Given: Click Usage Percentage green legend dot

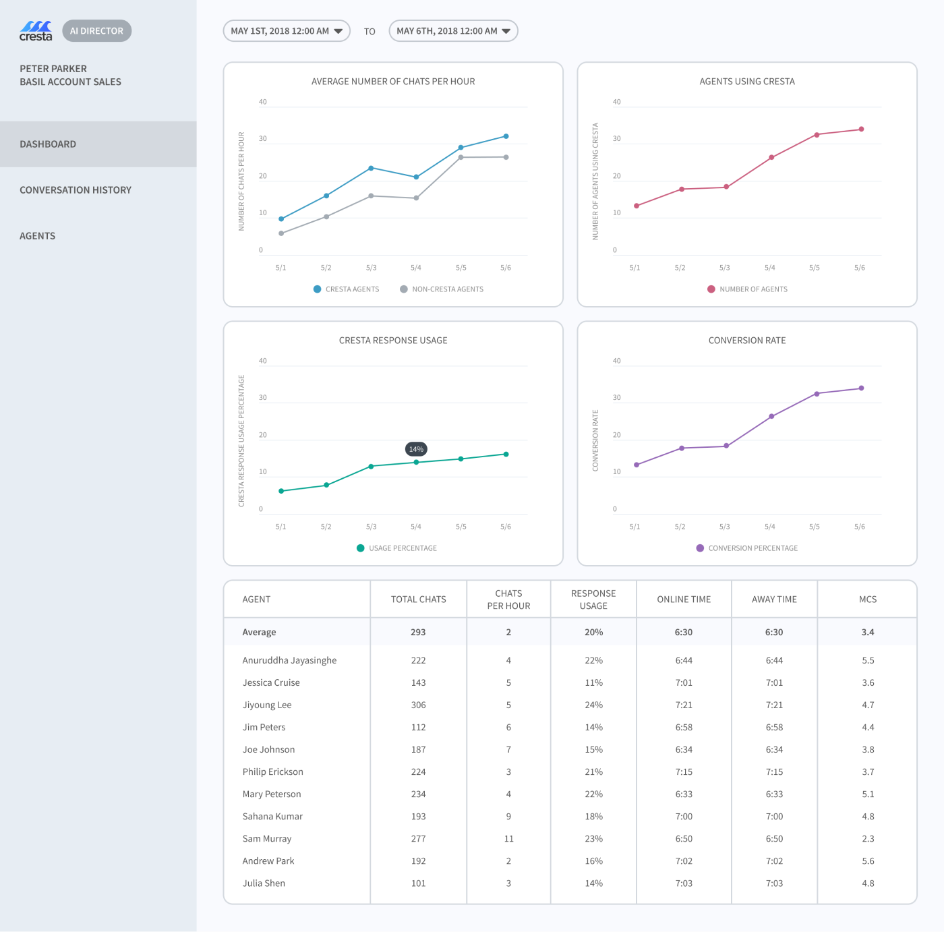Looking at the screenshot, I should [361, 548].
